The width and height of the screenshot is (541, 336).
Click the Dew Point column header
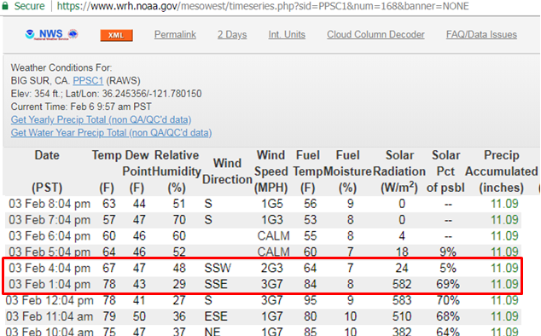coord(137,171)
